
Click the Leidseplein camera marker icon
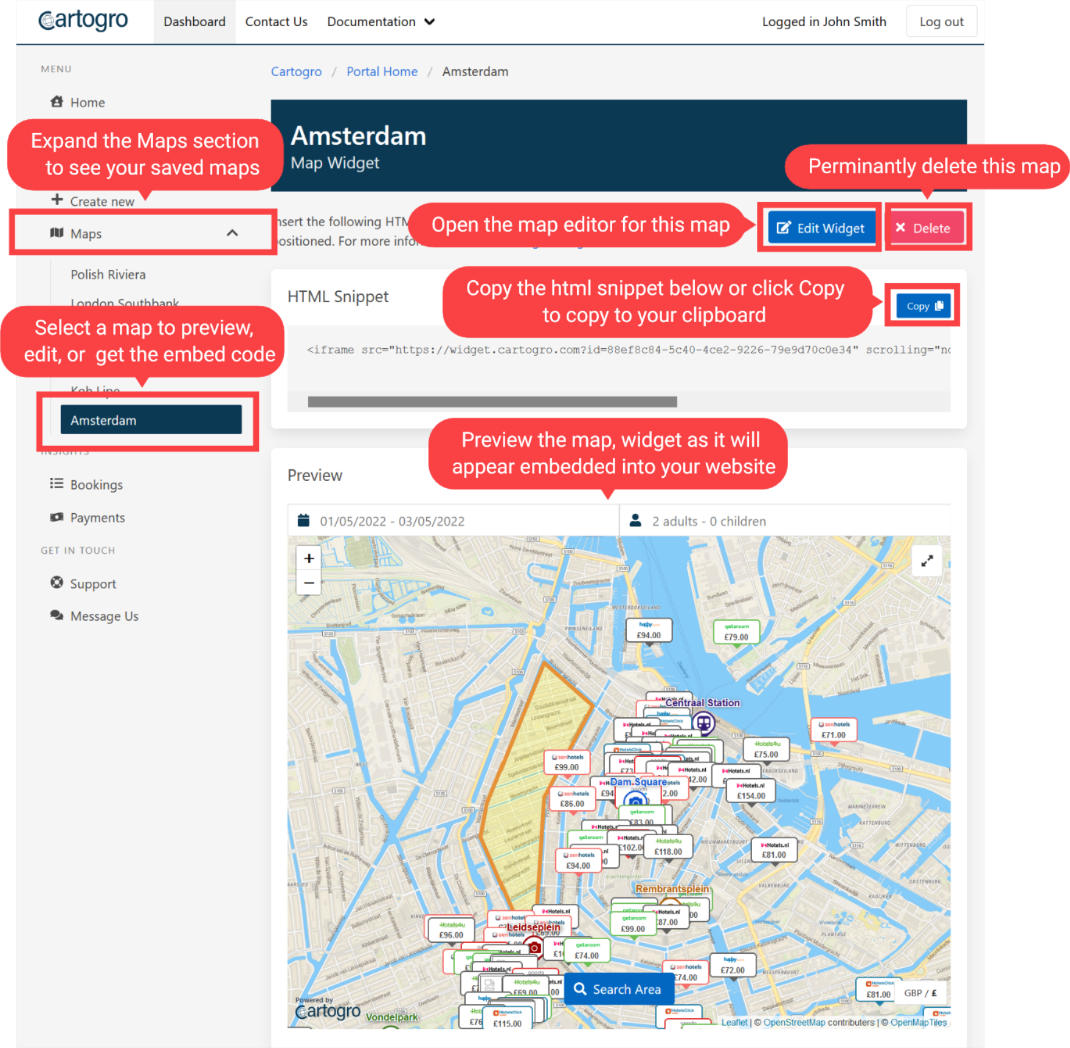534,947
